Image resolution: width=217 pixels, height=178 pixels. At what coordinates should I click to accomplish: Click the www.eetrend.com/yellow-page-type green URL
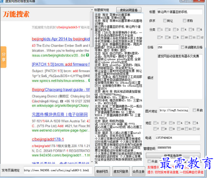coord(61,130)
